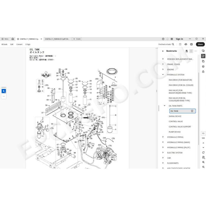Star the ZX870LC-7_PJBR40-I-1p document tab
This screenshot has height=206, width=206.
(x=18, y=39)
